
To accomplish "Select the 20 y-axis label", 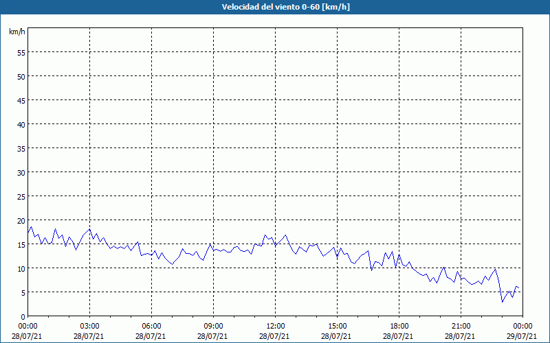I will (21, 220).
